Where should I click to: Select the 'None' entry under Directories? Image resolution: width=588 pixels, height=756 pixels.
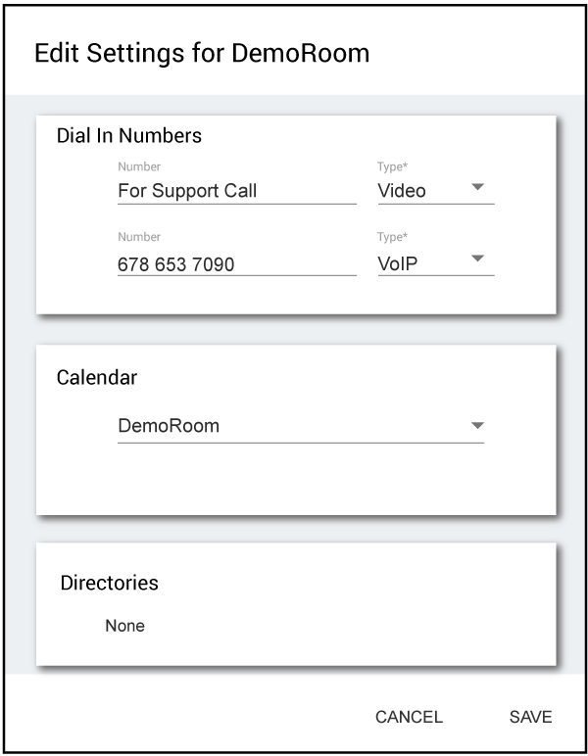tap(124, 626)
